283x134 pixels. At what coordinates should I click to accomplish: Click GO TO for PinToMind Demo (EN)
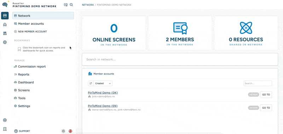[266, 108]
